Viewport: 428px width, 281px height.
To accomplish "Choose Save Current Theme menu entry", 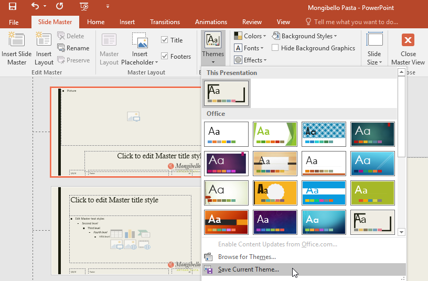I will (x=249, y=269).
